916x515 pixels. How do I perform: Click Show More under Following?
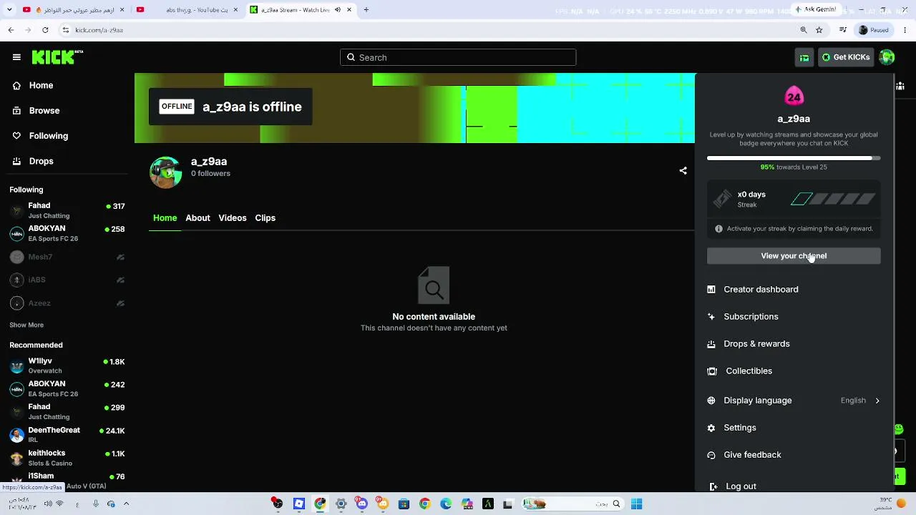(x=26, y=325)
